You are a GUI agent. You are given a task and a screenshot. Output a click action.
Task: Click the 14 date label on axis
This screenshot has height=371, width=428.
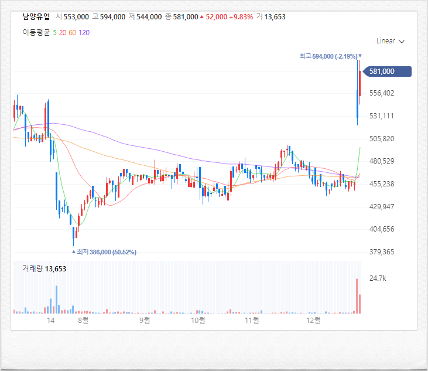[50, 321]
